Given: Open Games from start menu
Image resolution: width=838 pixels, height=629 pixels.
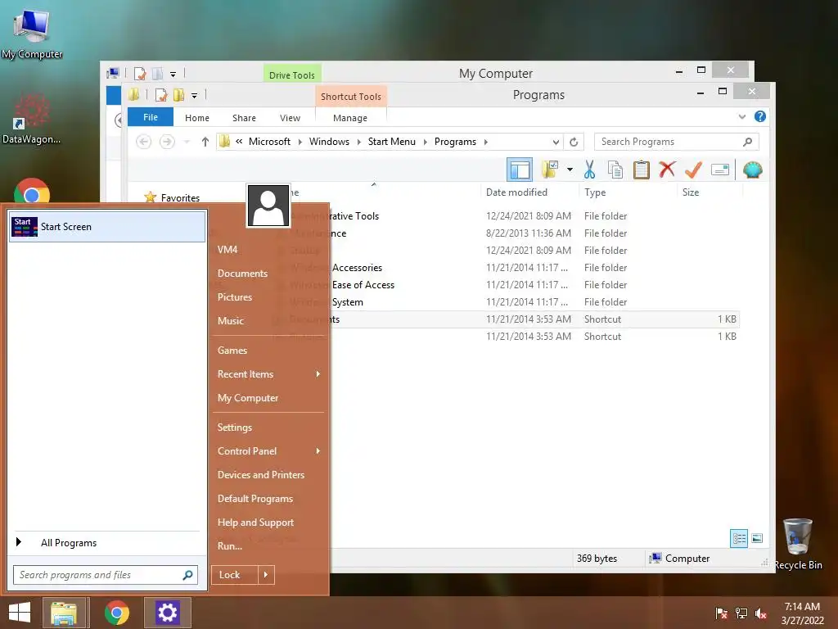Looking at the screenshot, I should click(x=232, y=351).
